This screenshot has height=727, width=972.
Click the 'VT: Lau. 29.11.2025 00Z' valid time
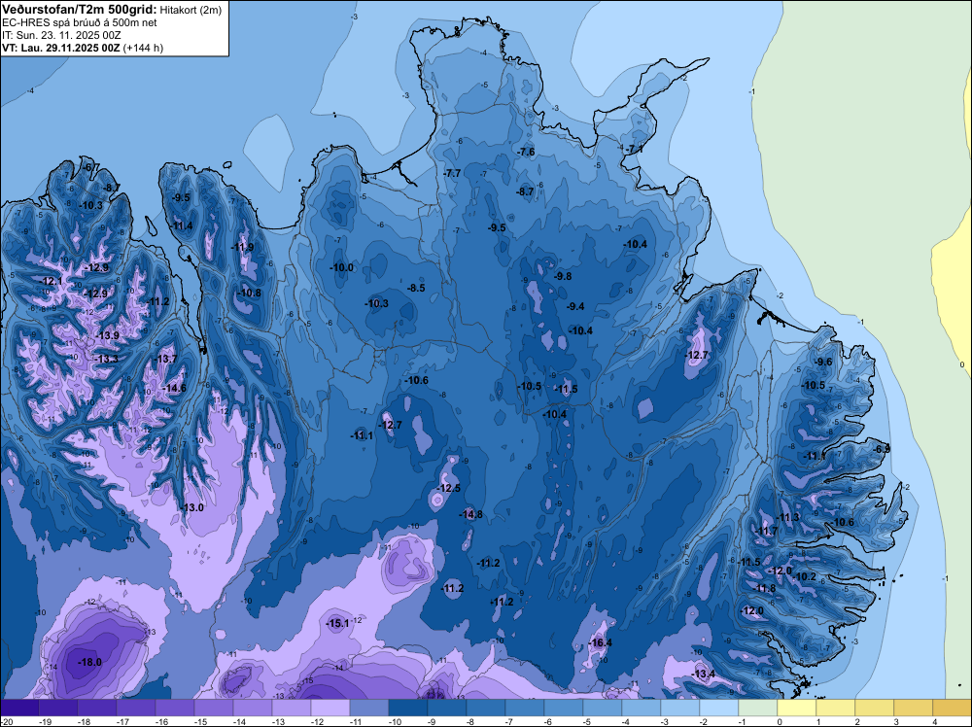tap(61, 48)
